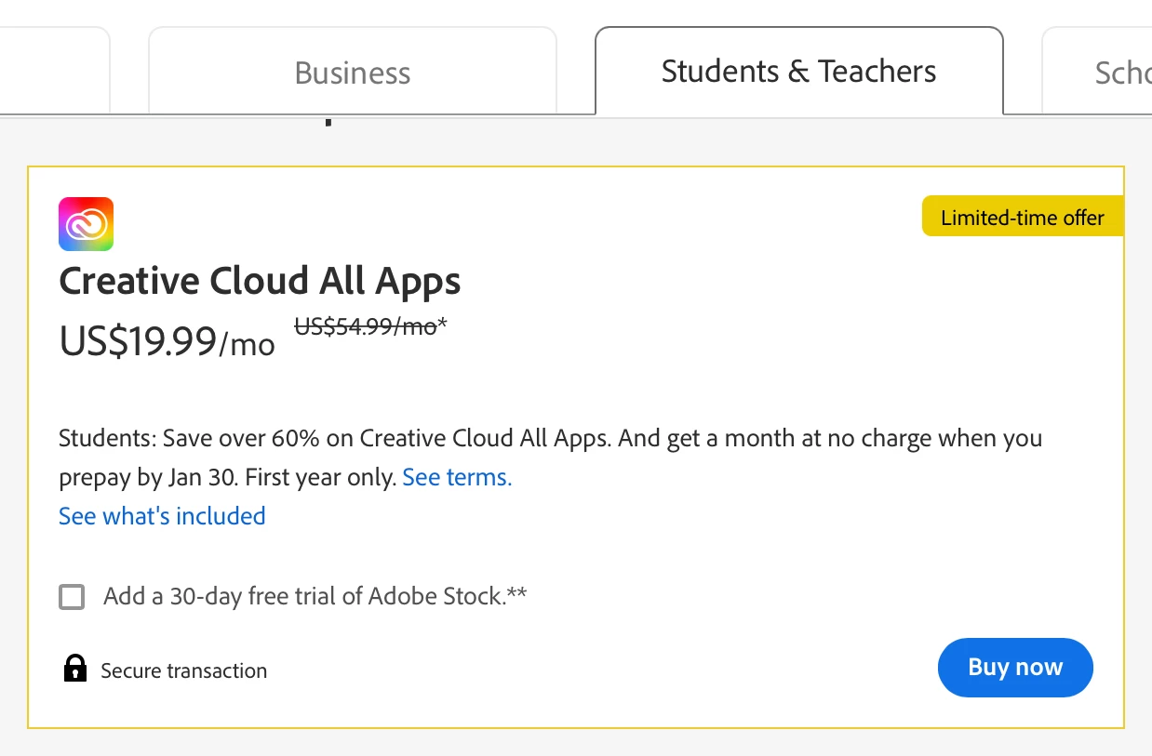Select the Students & Teachers tab
Viewport: 1152px width, 756px height.
coord(798,72)
